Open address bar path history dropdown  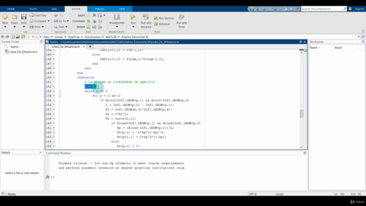pyautogui.click(x=359, y=37)
